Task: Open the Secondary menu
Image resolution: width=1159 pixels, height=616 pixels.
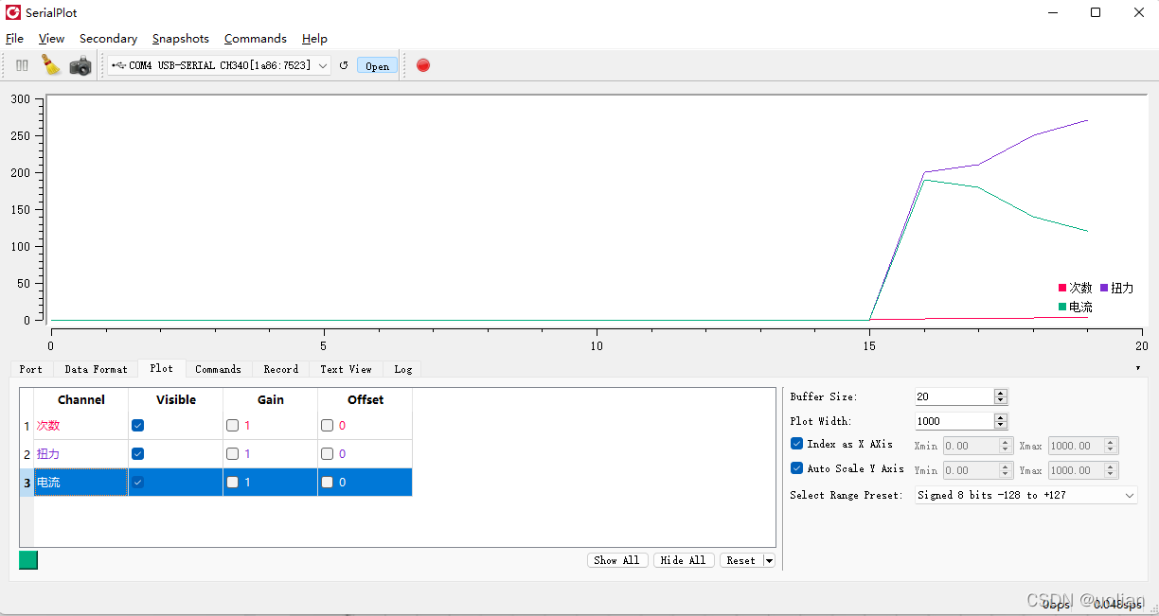Action: coord(108,39)
